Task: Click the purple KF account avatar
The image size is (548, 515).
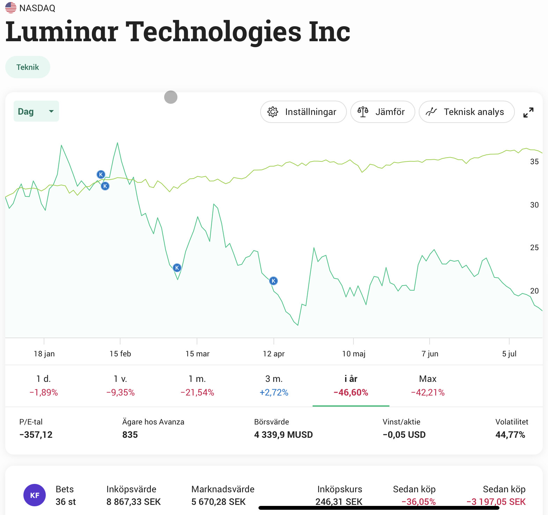Action: point(35,495)
